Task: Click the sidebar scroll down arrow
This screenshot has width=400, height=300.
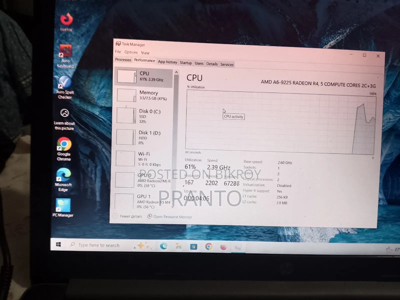Action: click(173, 207)
